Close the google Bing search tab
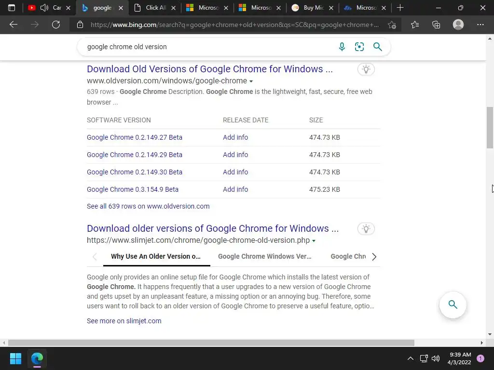The image size is (494, 370). tap(121, 8)
